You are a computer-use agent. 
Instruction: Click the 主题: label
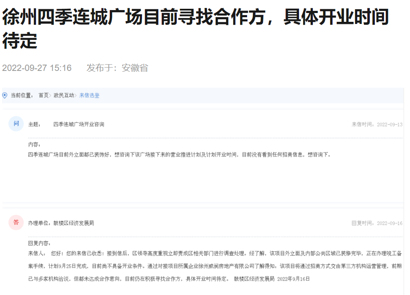(x=34, y=125)
